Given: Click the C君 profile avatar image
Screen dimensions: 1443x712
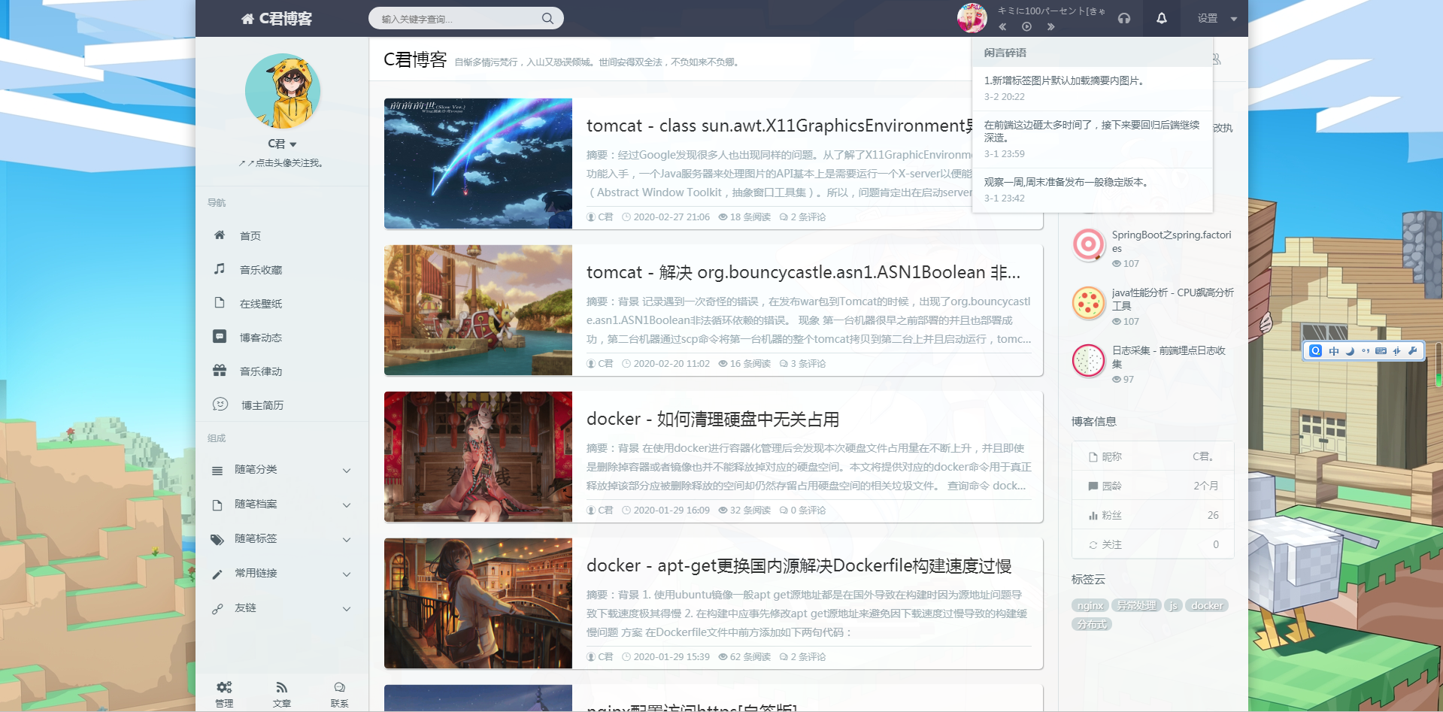Looking at the screenshot, I should [283, 91].
